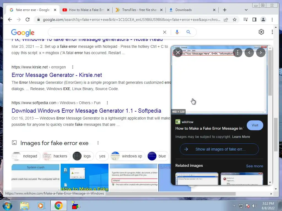Show next image in preview
Viewport: 282px width, 211px height.
pyautogui.click(x=261, y=52)
